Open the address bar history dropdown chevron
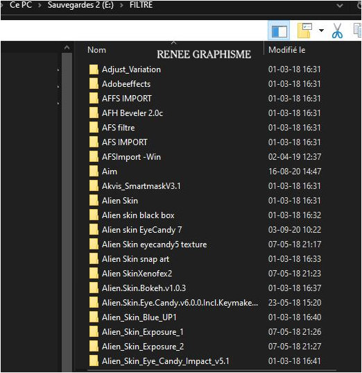This screenshot has height=373, width=362. (340, 6)
